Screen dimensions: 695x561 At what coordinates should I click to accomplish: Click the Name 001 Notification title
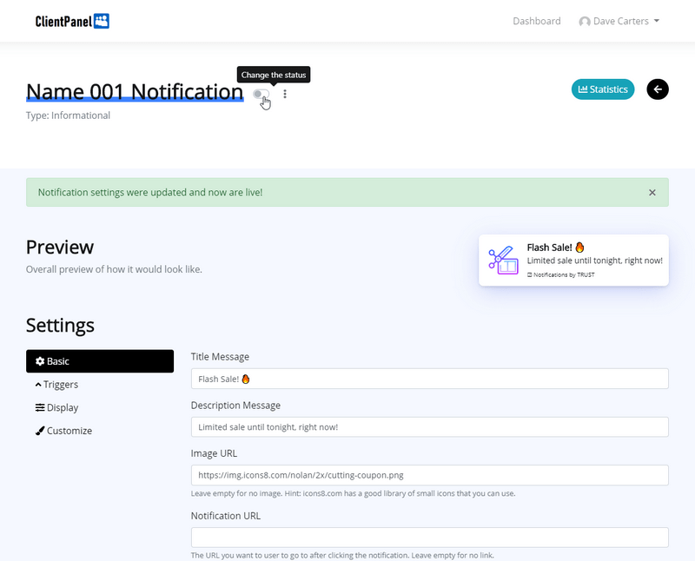pyautogui.click(x=135, y=92)
